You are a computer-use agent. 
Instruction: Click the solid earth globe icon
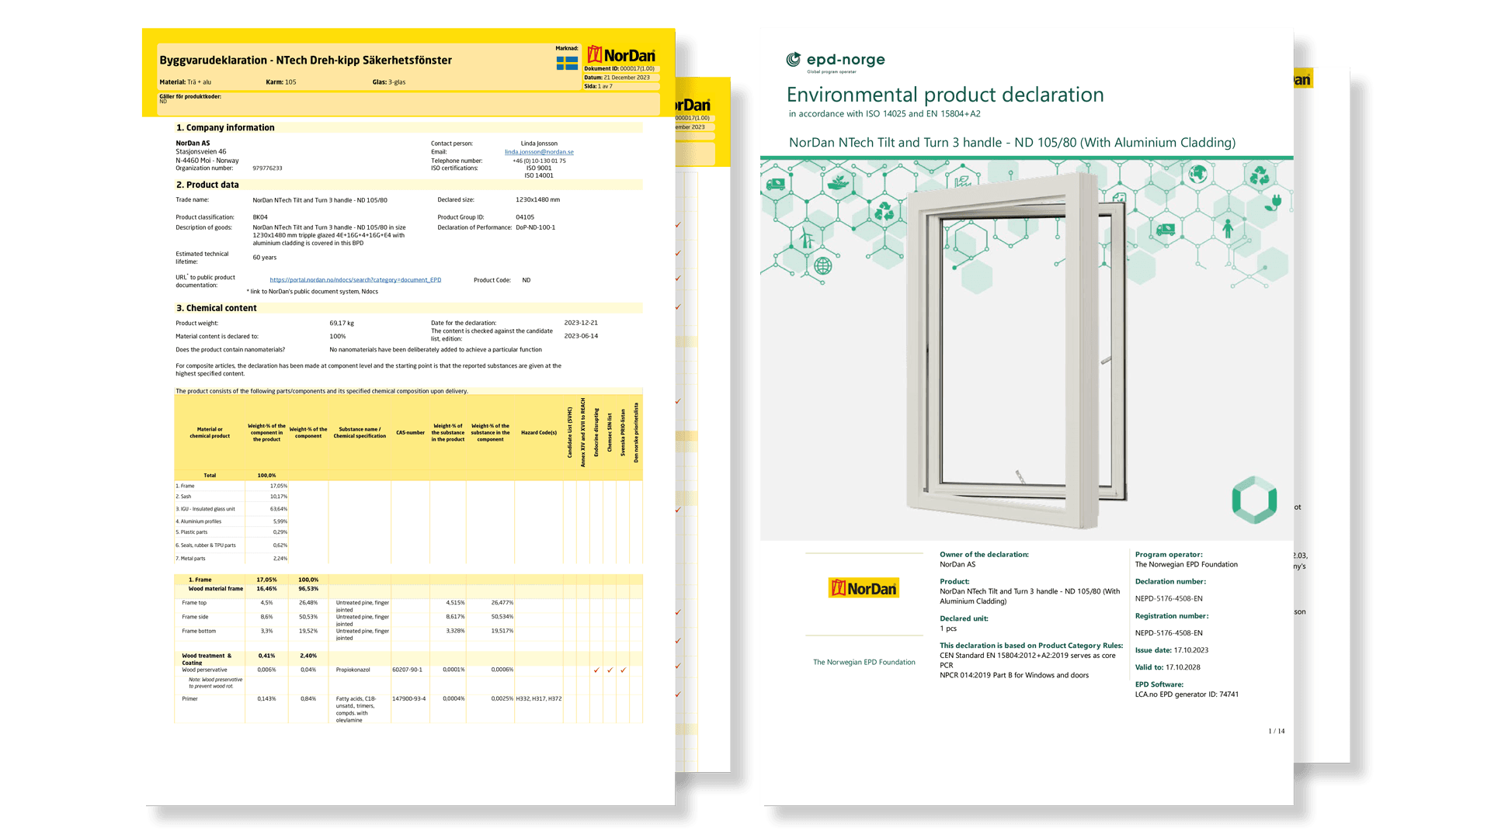[1197, 173]
